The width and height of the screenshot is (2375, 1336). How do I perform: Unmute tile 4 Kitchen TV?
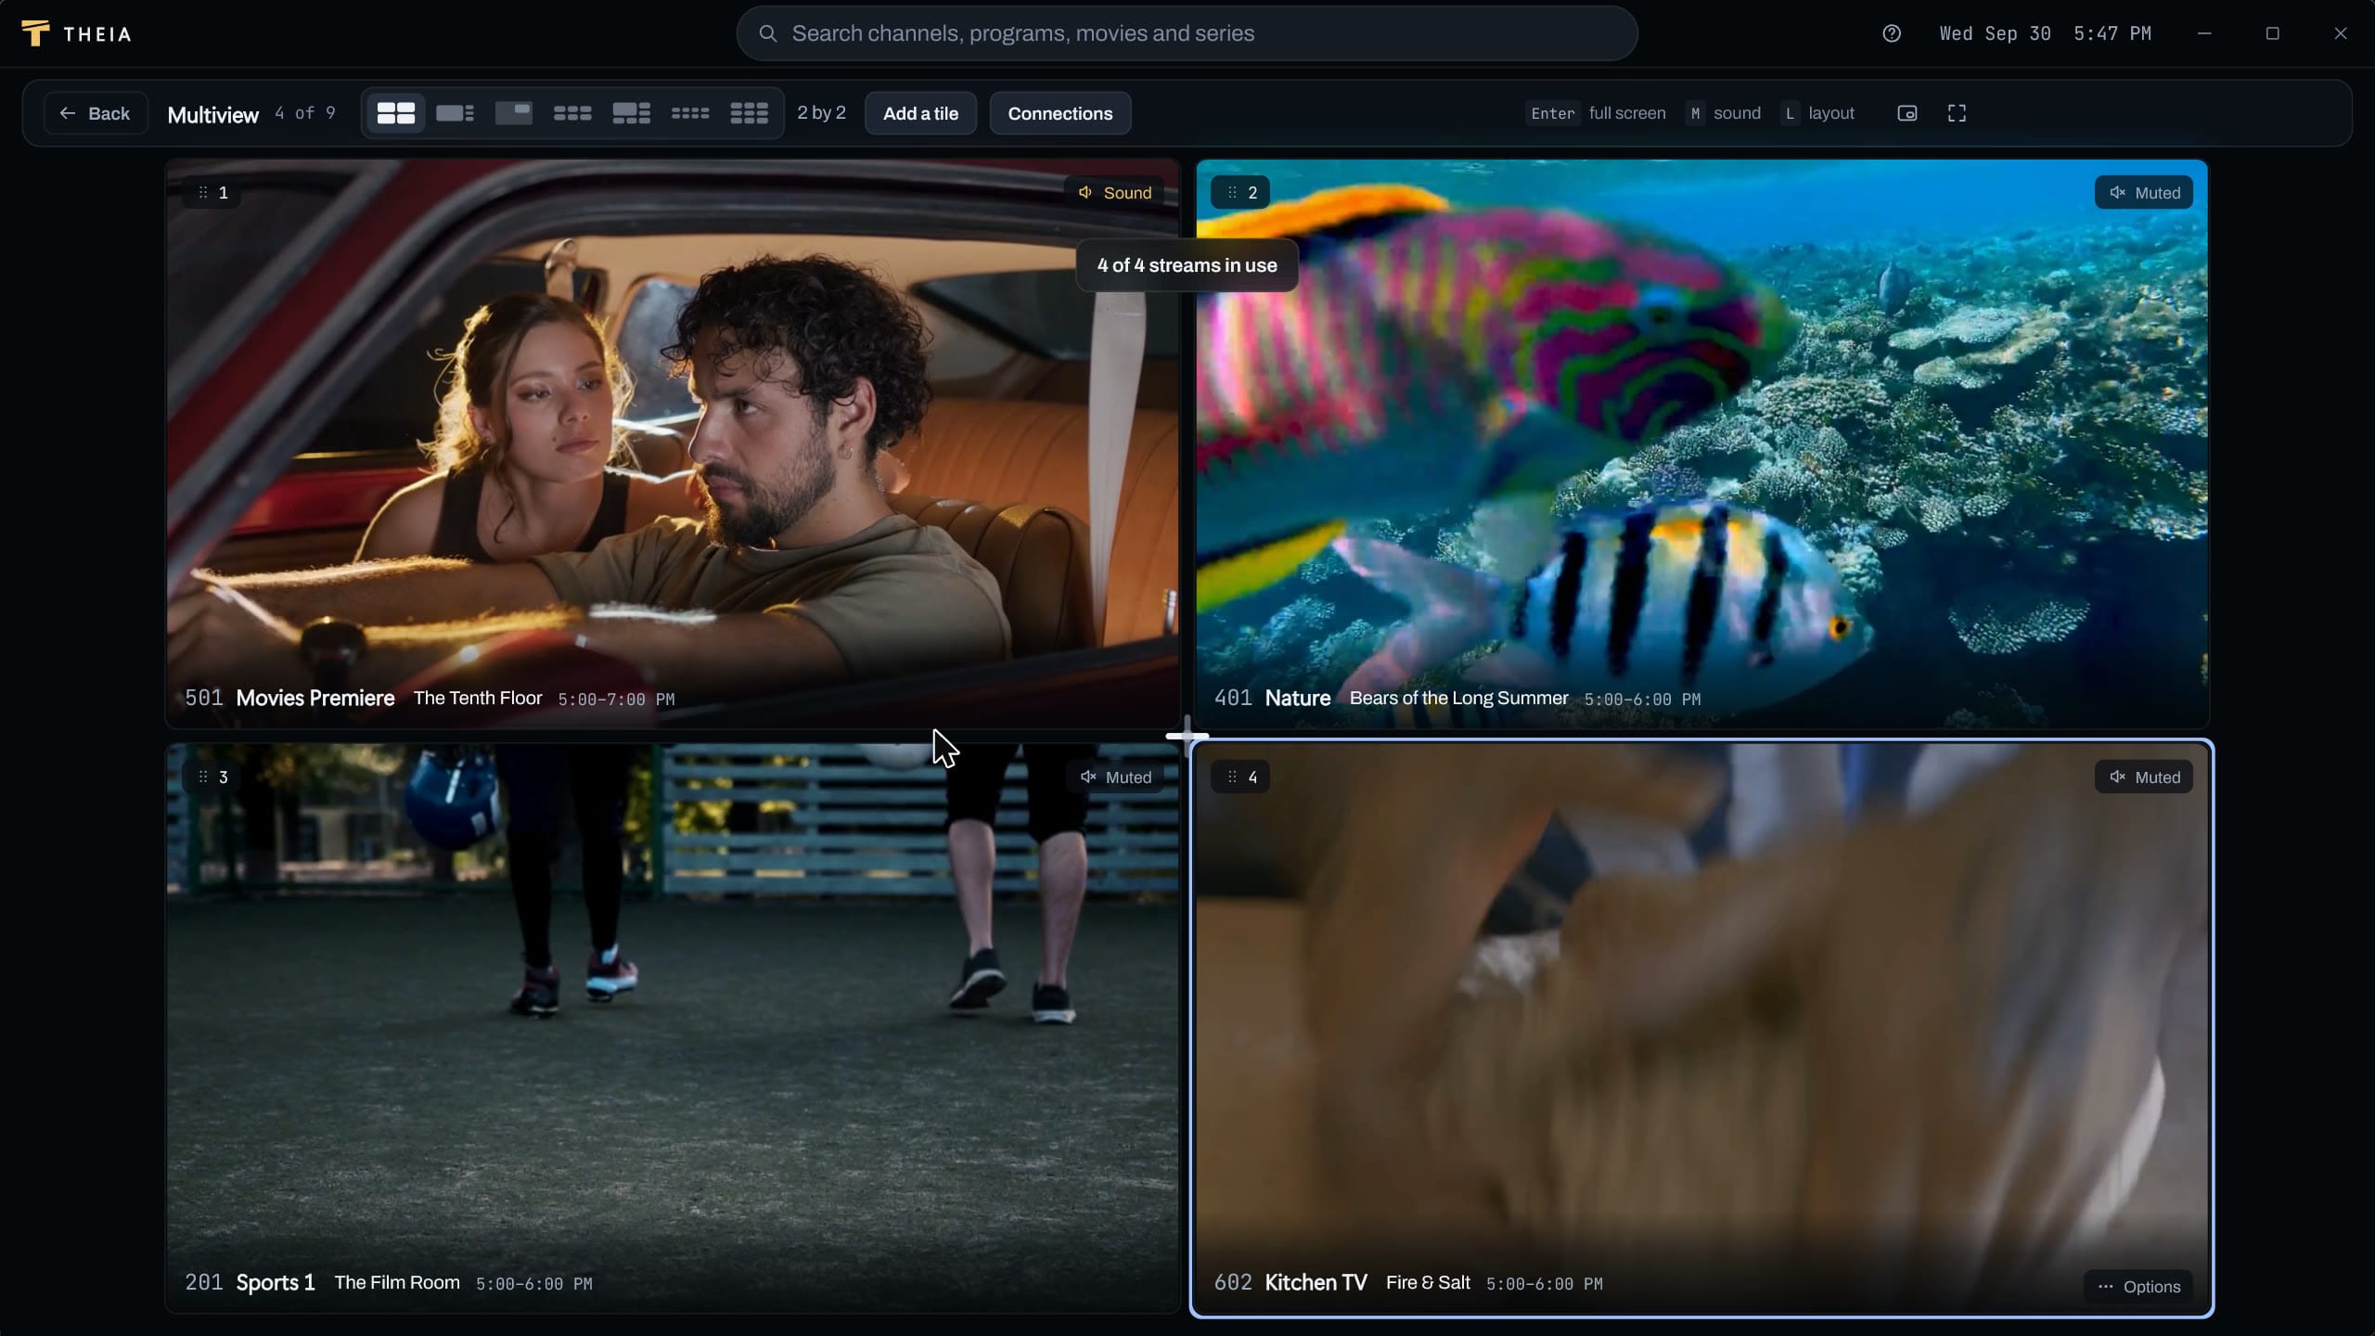[2144, 777]
